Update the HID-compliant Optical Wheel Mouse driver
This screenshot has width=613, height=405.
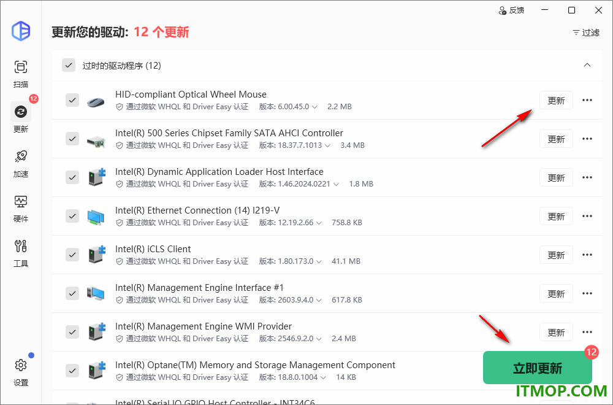pos(556,100)
